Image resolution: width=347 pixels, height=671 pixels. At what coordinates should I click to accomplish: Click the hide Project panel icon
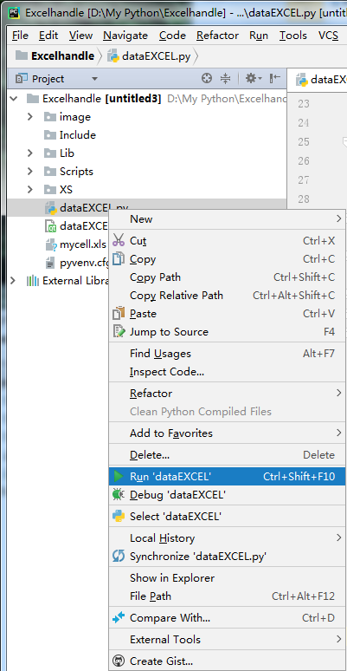[275, 78]
